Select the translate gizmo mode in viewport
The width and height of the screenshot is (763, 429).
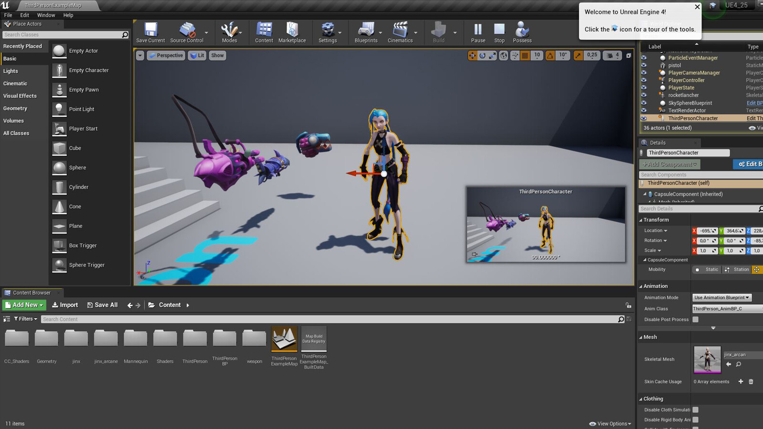point(472,55)
